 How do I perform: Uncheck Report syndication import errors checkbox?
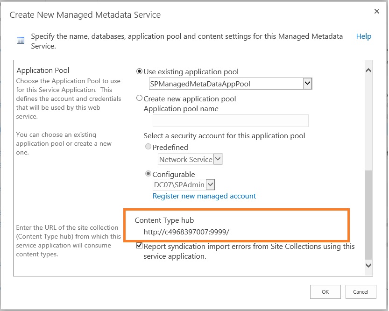[x=139, y=246]
